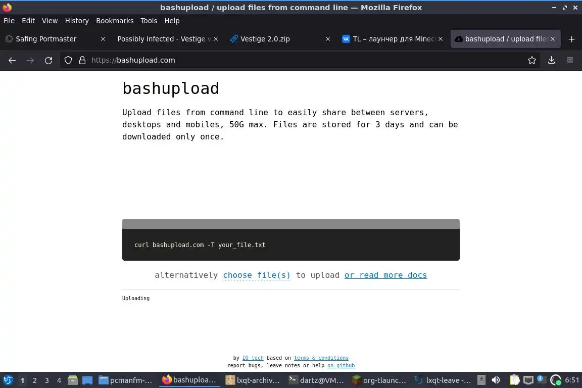The width and height of the screenshot is (582, 388).
Task: Bookmark this page with star icon
Action: click(532, 60)
